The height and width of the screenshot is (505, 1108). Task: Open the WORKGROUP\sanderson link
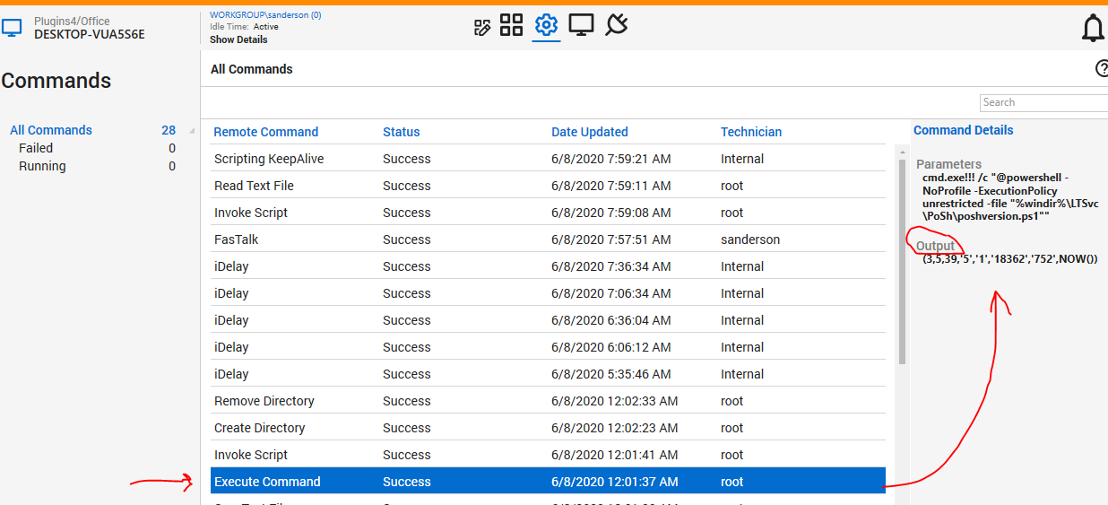265,15
